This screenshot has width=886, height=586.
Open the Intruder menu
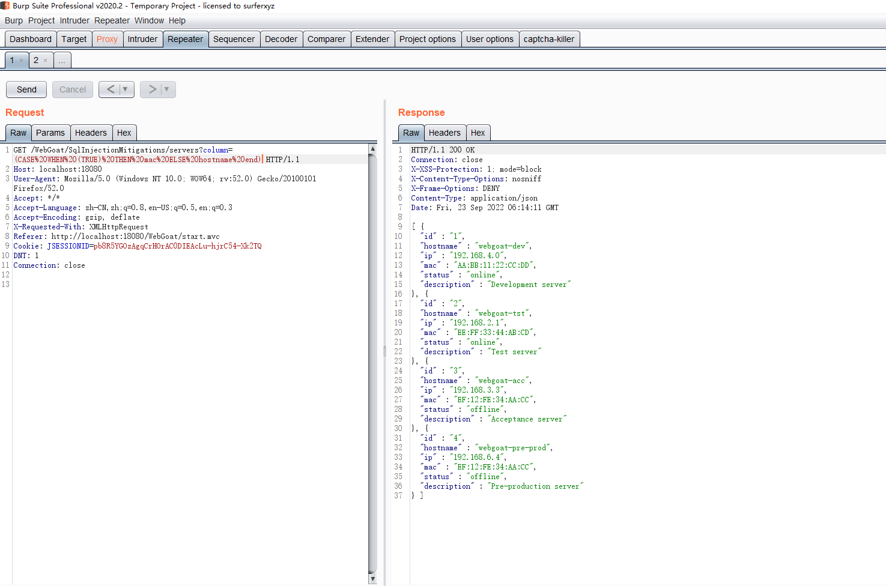(74, 20)
